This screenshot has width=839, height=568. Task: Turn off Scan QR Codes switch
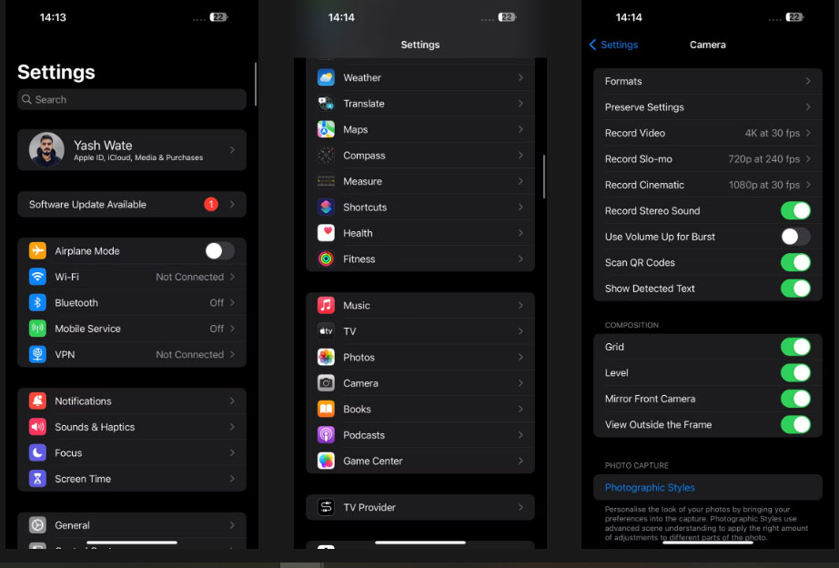[x=795, y=262]
